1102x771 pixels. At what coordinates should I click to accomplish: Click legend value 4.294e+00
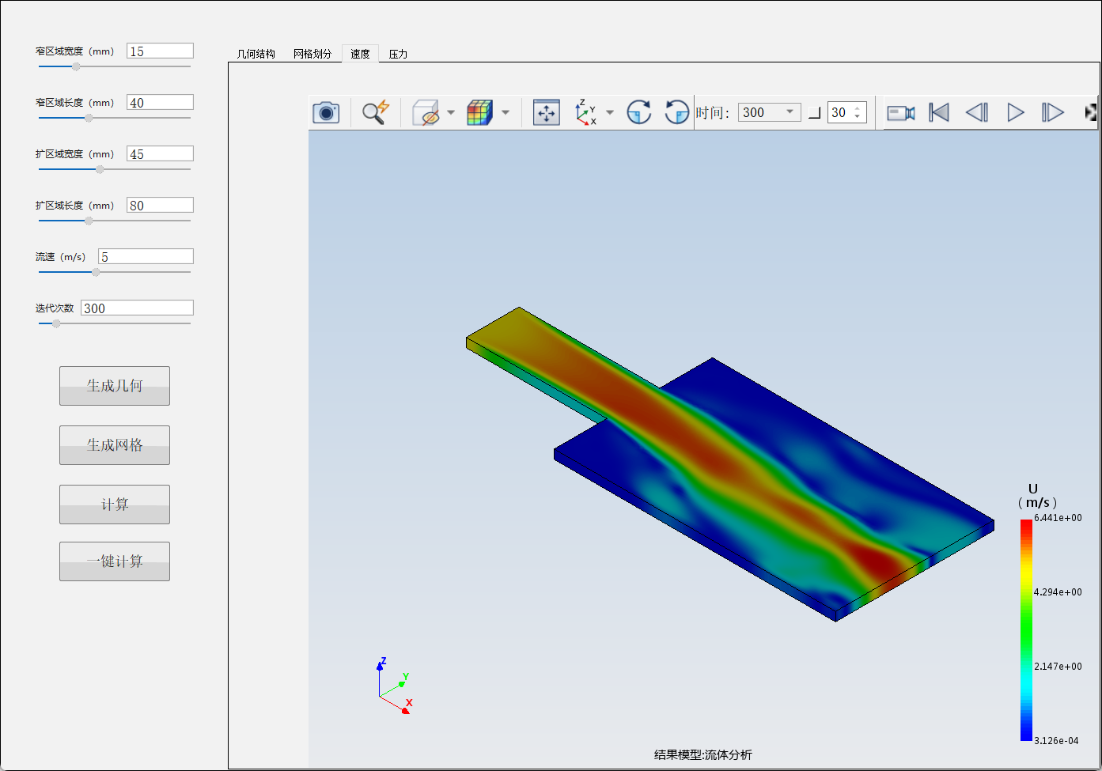(1058, 592)
